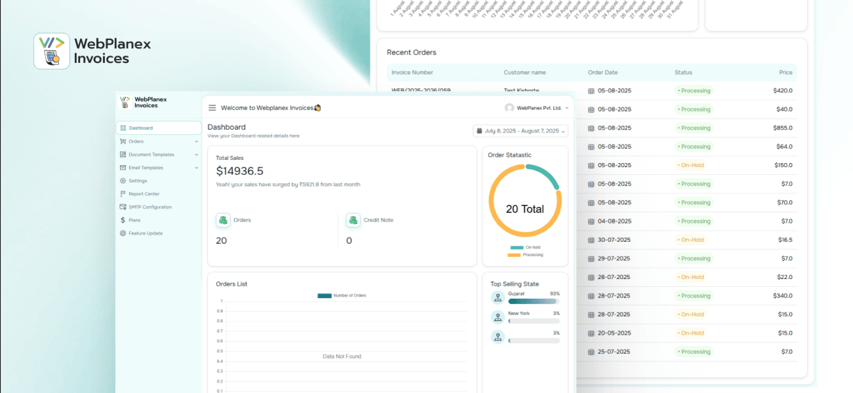Click the Feature Update sidebar icon
This screenshot has width=853, height=393.
[x=123, y=233]
